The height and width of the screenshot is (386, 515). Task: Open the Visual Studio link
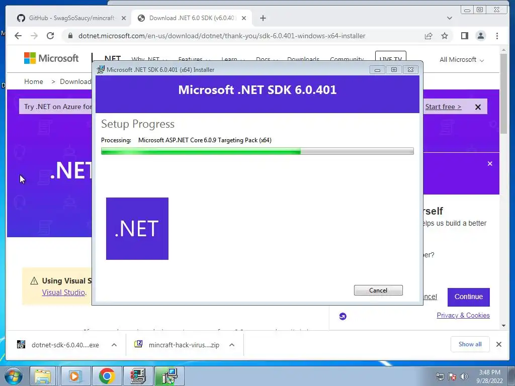tap(63, 292)
